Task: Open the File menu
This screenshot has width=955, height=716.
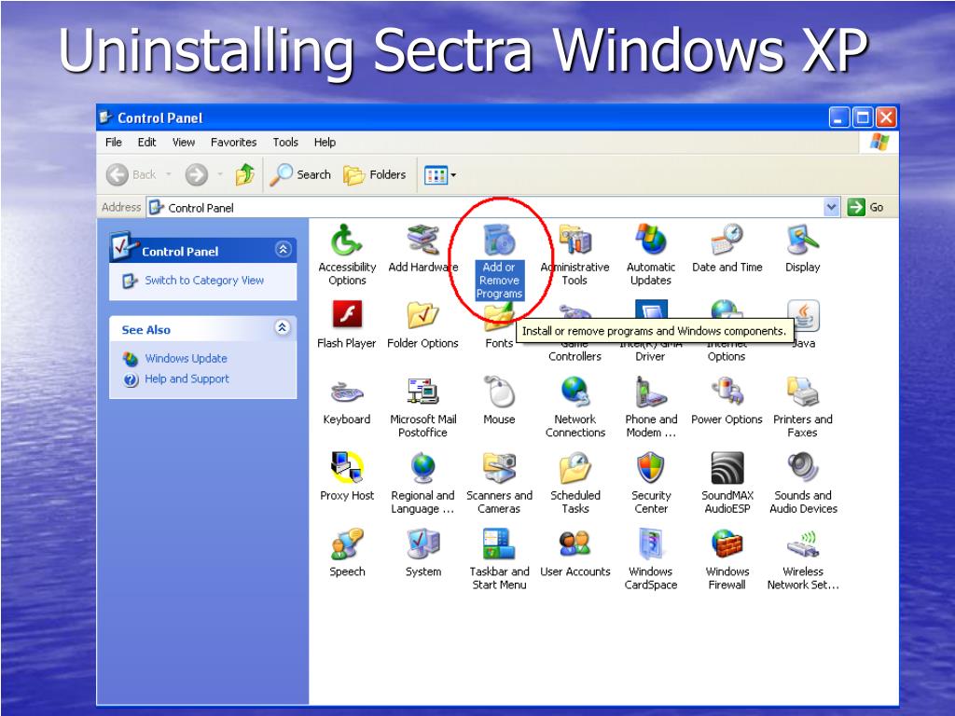Action: (113, 142)
